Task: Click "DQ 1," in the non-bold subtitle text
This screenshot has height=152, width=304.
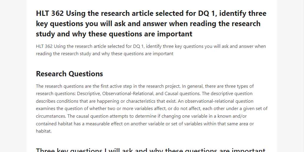Action: coord(138,46)
